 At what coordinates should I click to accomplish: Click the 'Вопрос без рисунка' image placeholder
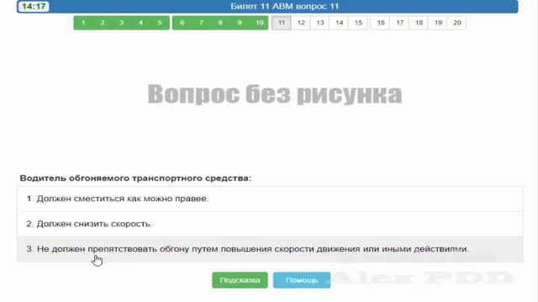point(275,94)
